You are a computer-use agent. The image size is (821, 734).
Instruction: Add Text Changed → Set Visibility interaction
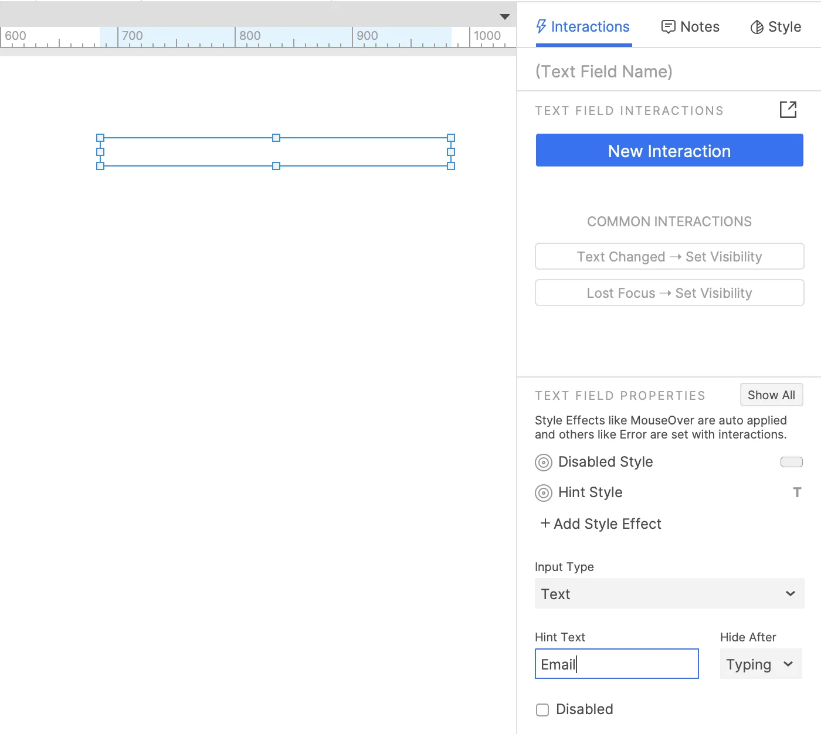coord(669,257)
